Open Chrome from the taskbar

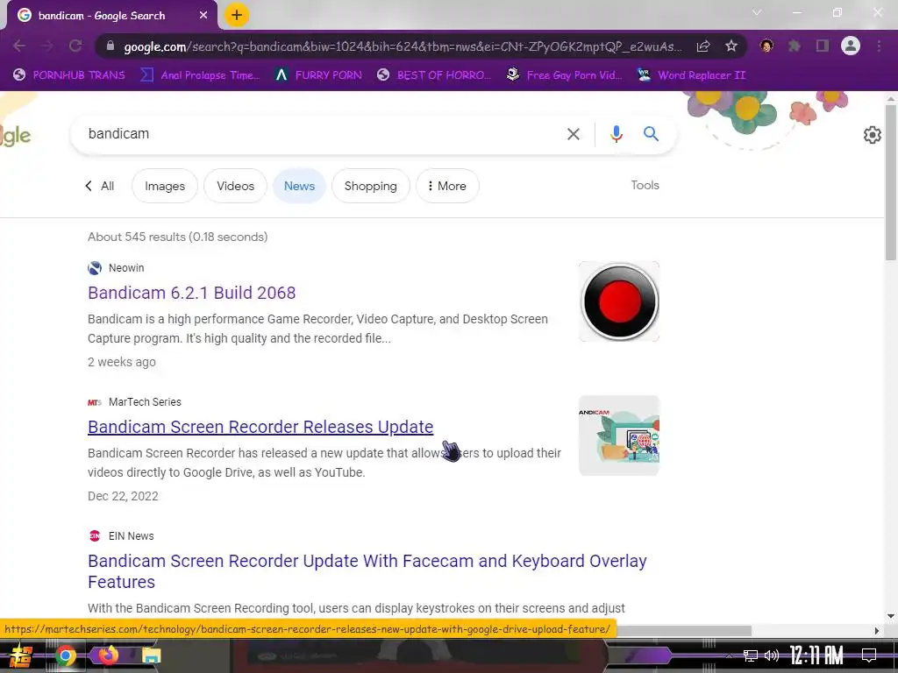(x=66, y=655)
